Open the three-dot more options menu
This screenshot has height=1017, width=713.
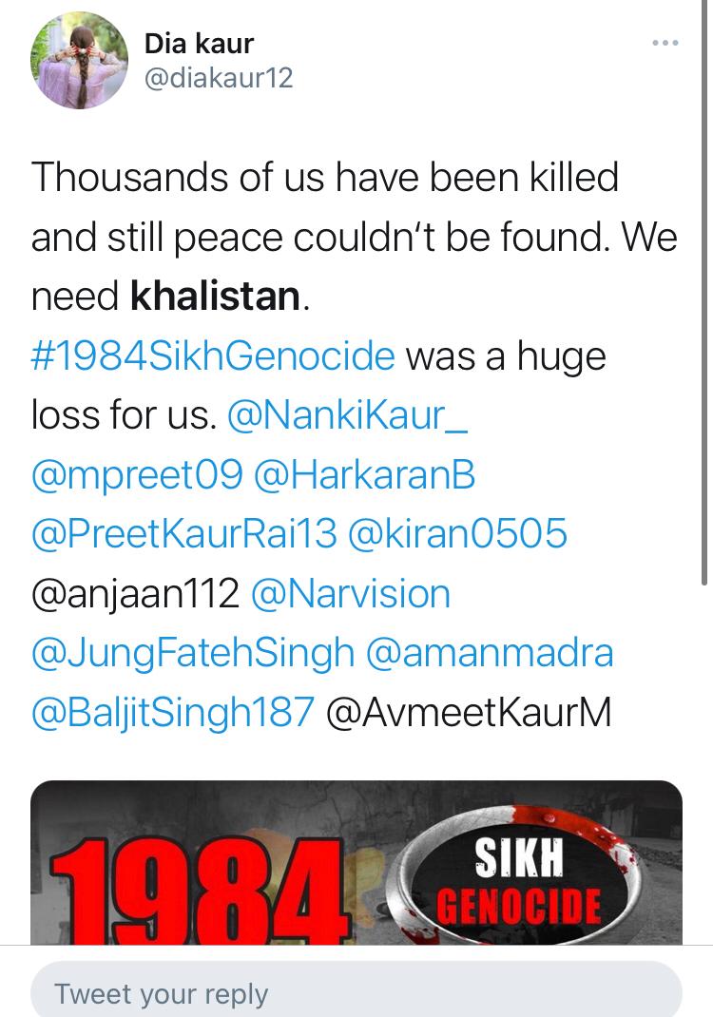point(665,43)
